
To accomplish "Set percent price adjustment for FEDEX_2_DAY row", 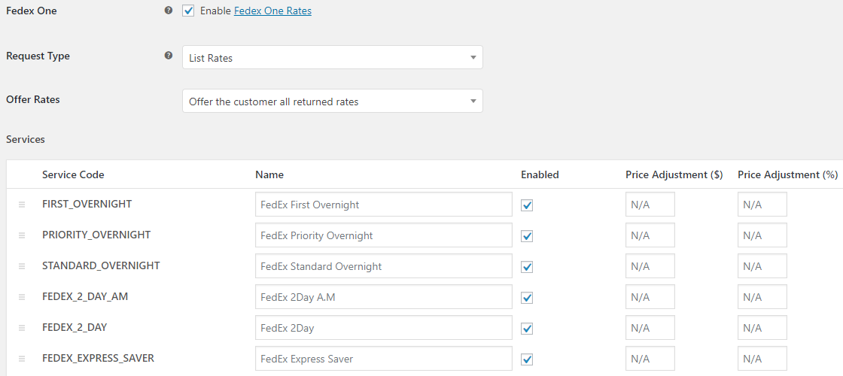I will click(x=762, y=328).
